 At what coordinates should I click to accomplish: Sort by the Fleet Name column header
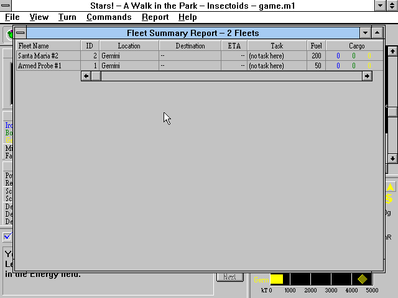pos(49,46)
